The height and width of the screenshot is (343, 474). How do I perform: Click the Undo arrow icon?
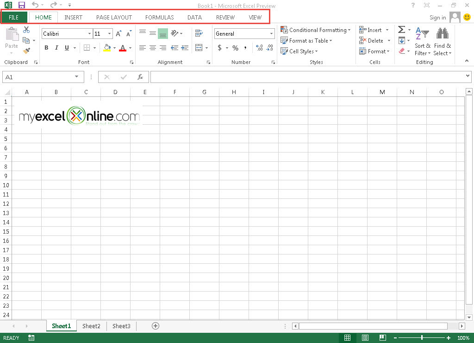[x=35, y=5]
